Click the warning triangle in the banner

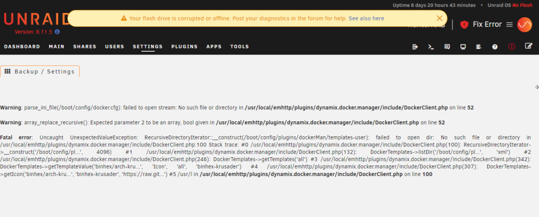point(124,18)
